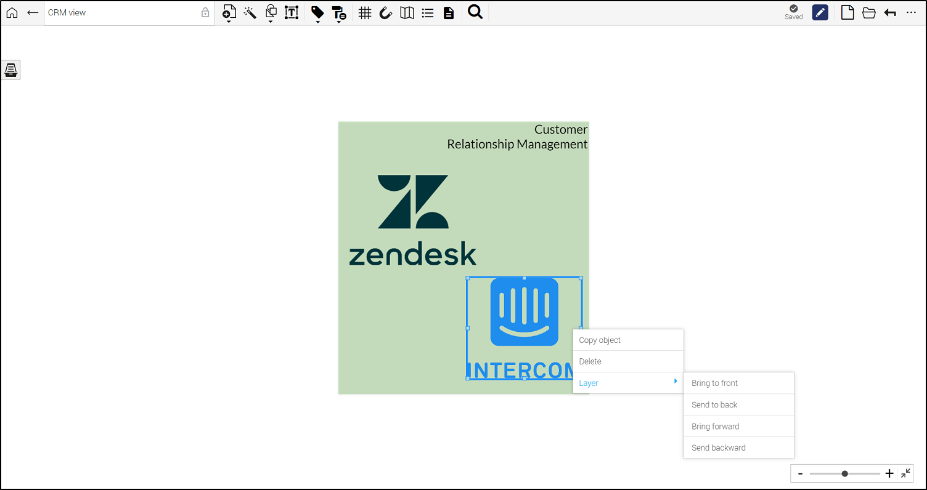Select 'Send to back'
This screenshot has height=490, width=927.
[x=738, y=404]
